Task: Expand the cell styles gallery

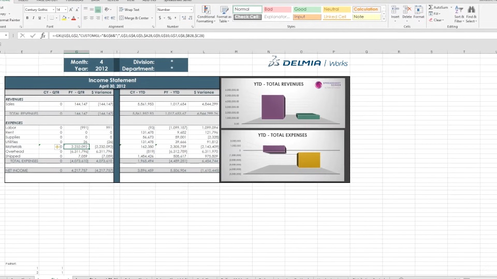Action: point(384,19)
